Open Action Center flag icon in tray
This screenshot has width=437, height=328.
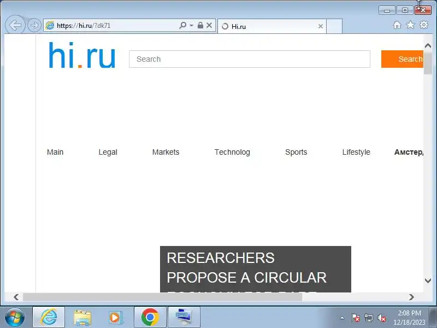point(355,318)
